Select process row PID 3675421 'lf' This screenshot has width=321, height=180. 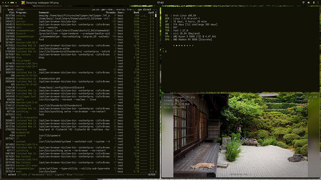[80, 138]
